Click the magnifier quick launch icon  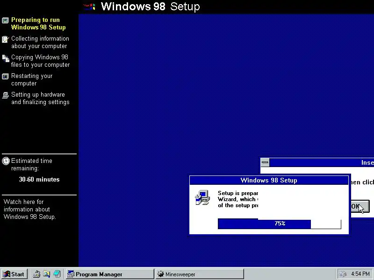(46, 274)
